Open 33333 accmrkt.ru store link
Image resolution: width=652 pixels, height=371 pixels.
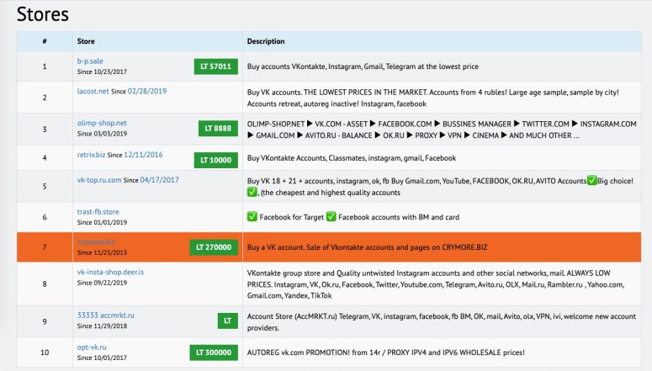click(x=106, y=315)
